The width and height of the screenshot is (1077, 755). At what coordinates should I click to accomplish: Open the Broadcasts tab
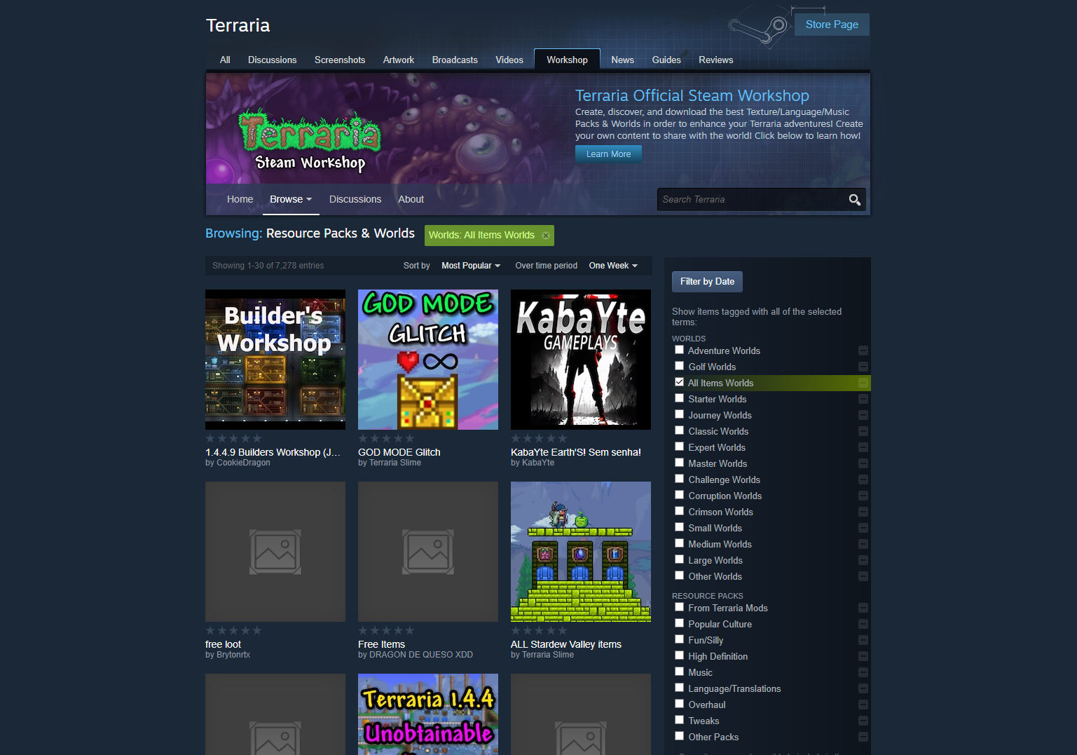pyautogui.click(x=455, y=60)
